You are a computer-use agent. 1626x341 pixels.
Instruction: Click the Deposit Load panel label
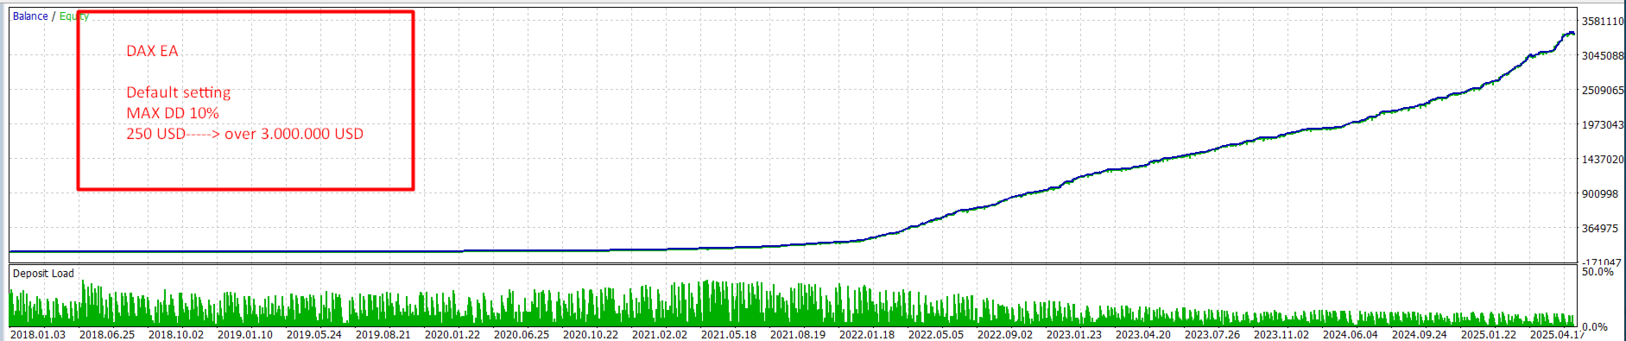[43, 274]
